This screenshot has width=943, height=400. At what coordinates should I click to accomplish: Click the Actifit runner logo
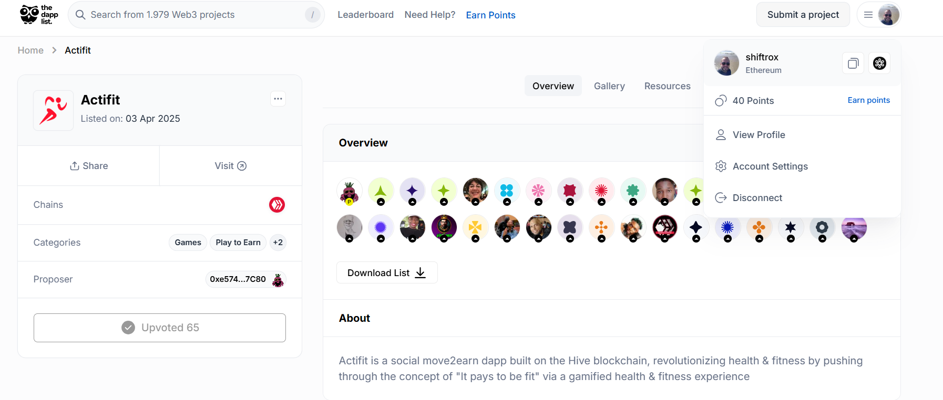[54, 110]
